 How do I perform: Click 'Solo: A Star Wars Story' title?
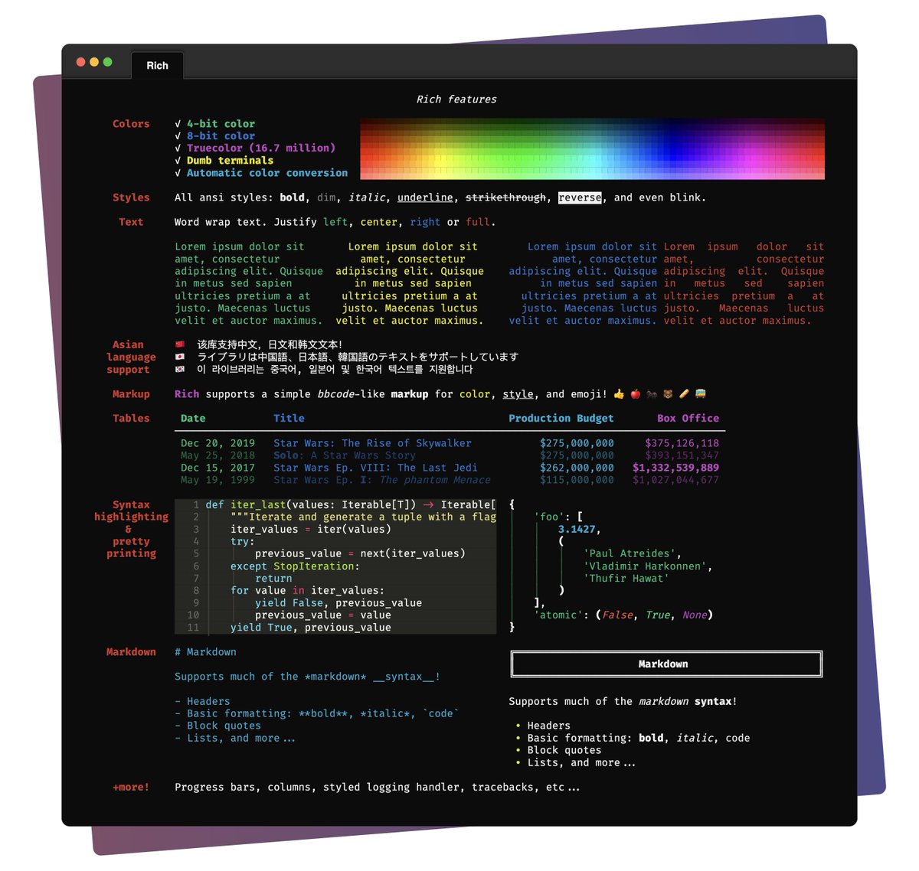pyautogui.click(x=345, y=455)
